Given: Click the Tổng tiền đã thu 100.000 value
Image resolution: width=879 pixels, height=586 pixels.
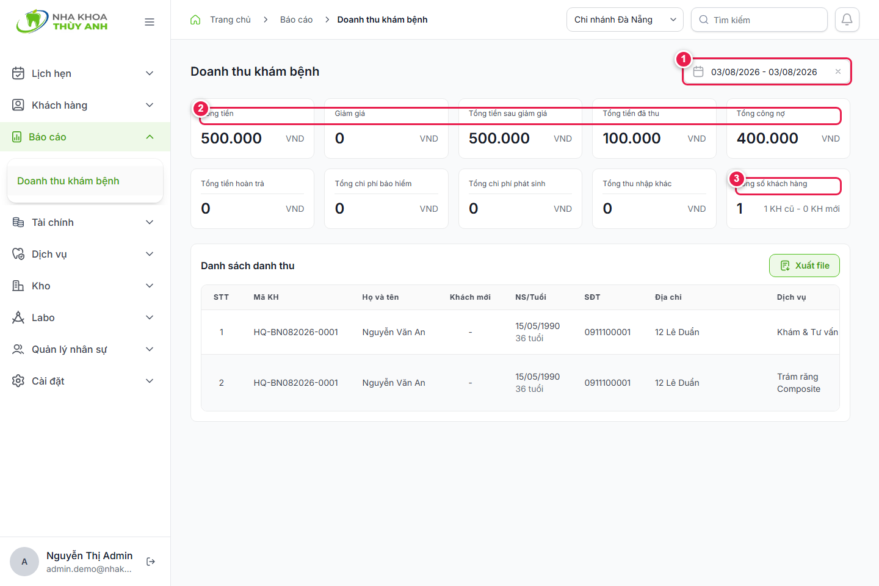Looking at the screenshot, I should pos(632,139).
